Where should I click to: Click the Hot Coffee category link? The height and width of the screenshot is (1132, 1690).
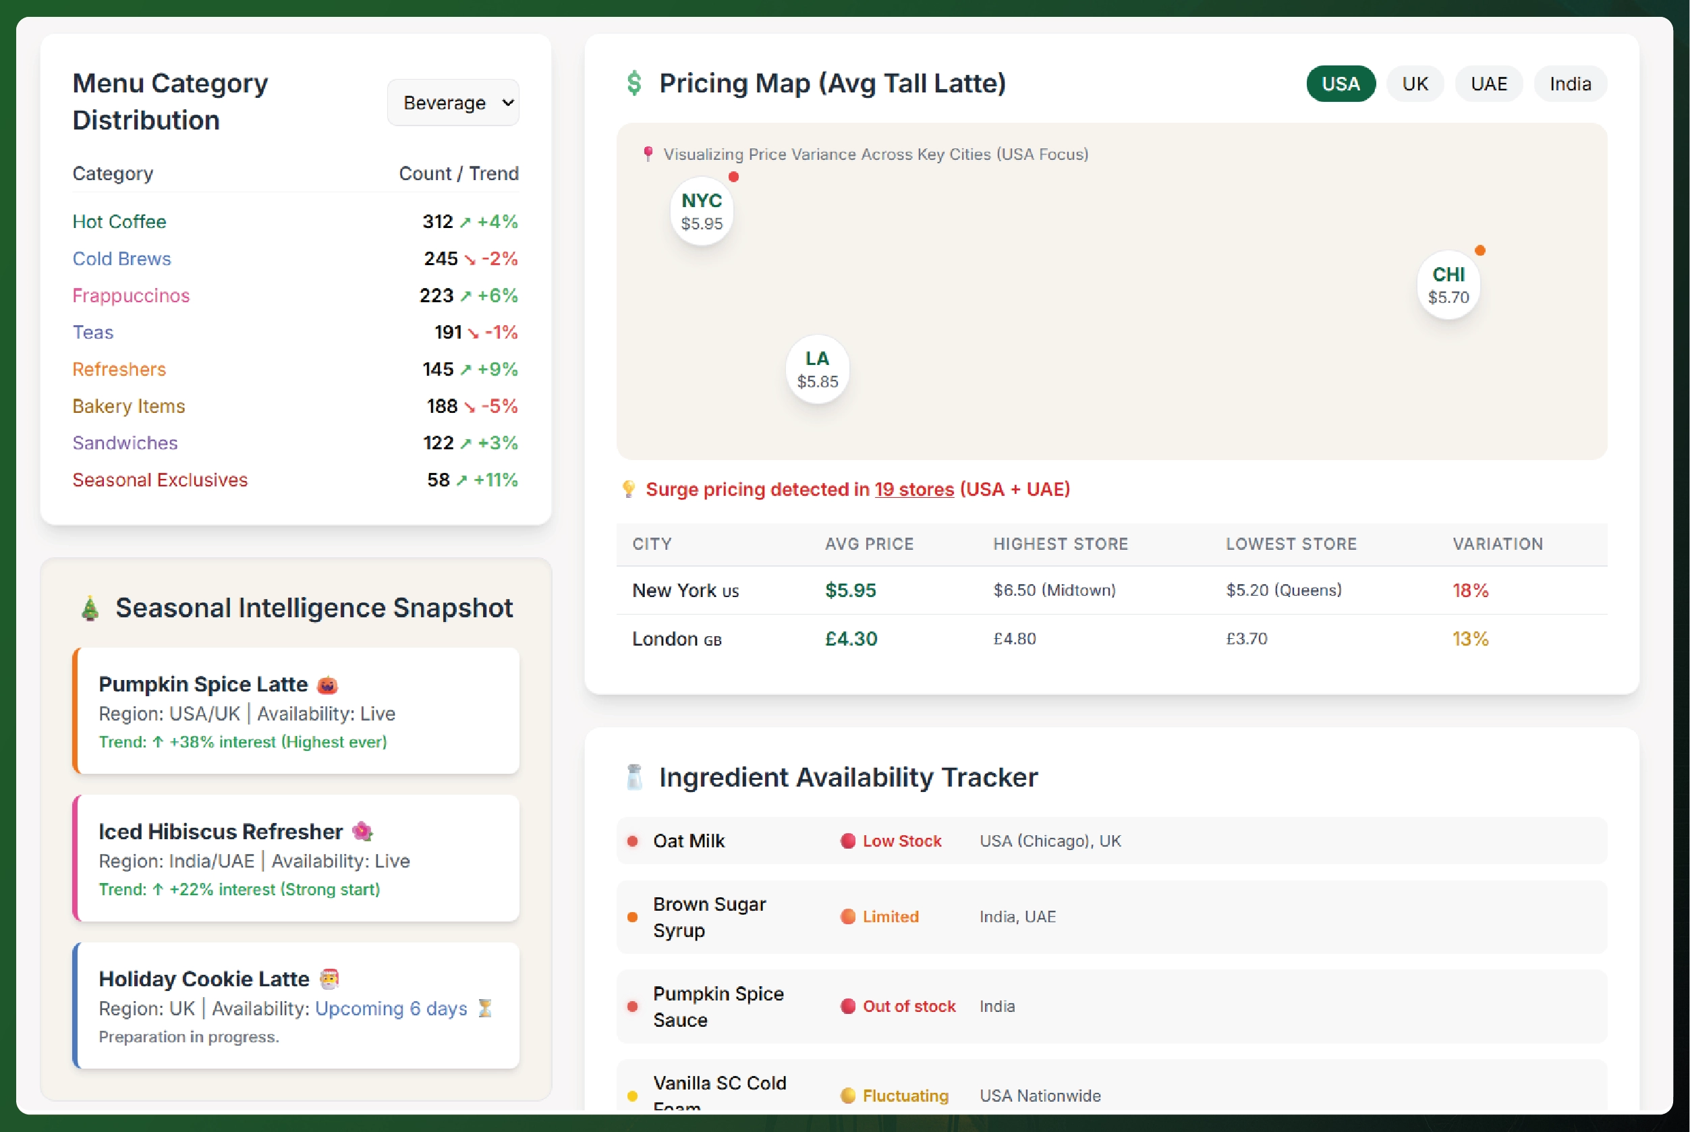pyautogui.click(x=119, y=222)
